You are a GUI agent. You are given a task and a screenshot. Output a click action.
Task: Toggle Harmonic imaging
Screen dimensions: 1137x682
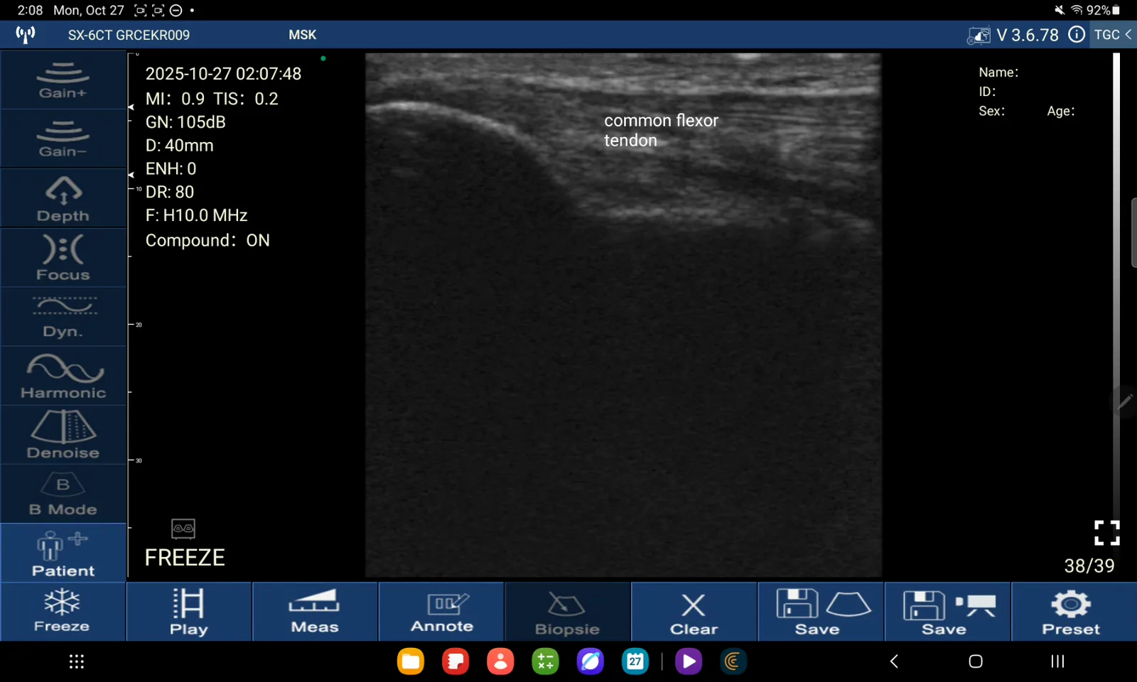tap(63, 377)
